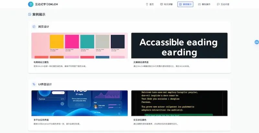Viewport: 259px width, 133px height.
Task: Open the Accassible eading earding thumbnail
Action: pyautogui.click(x=179, y=45)
